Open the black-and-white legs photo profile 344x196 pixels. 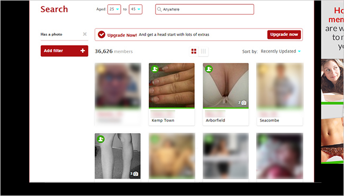click(x=117, y=156)
